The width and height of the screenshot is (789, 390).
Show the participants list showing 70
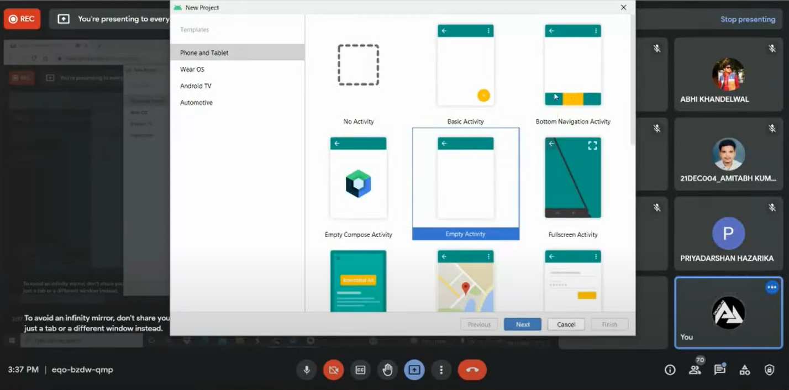coord(695,369)
